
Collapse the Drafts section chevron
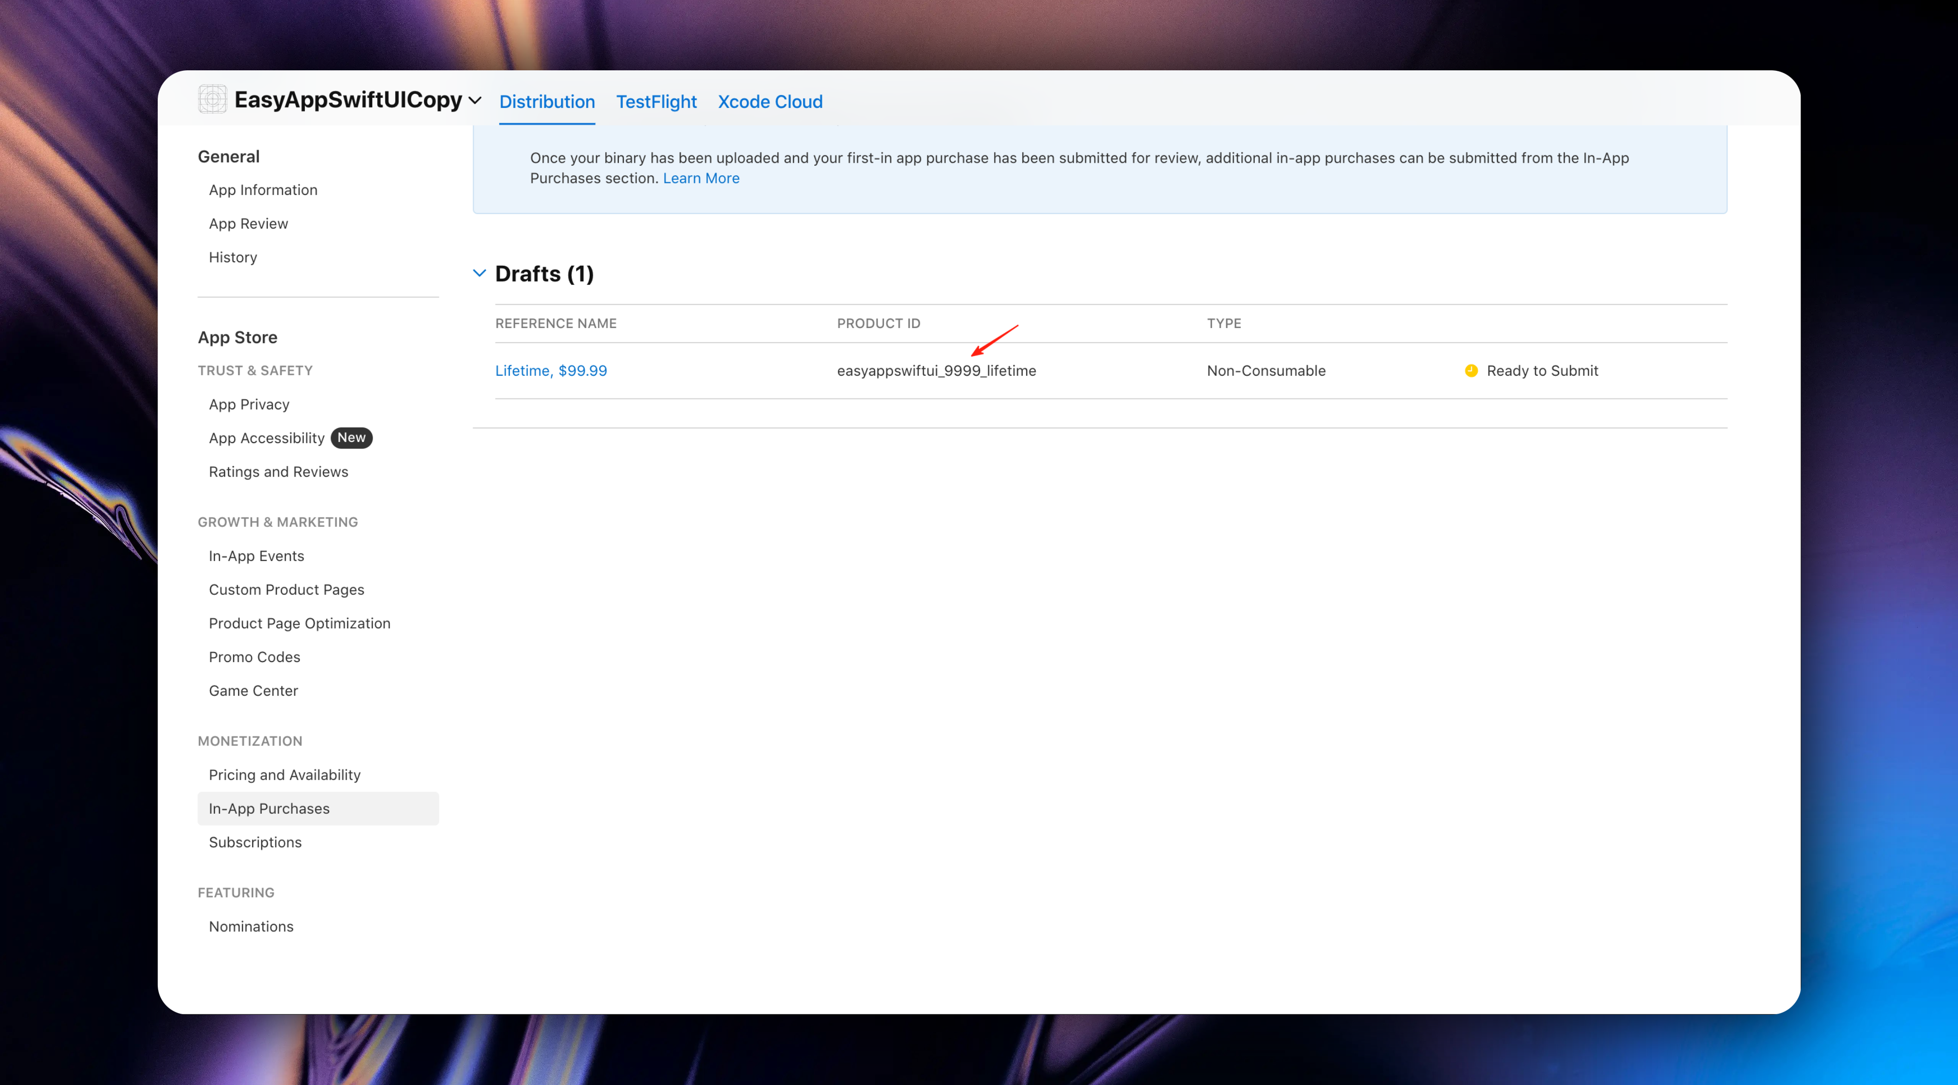click(479, 273)
